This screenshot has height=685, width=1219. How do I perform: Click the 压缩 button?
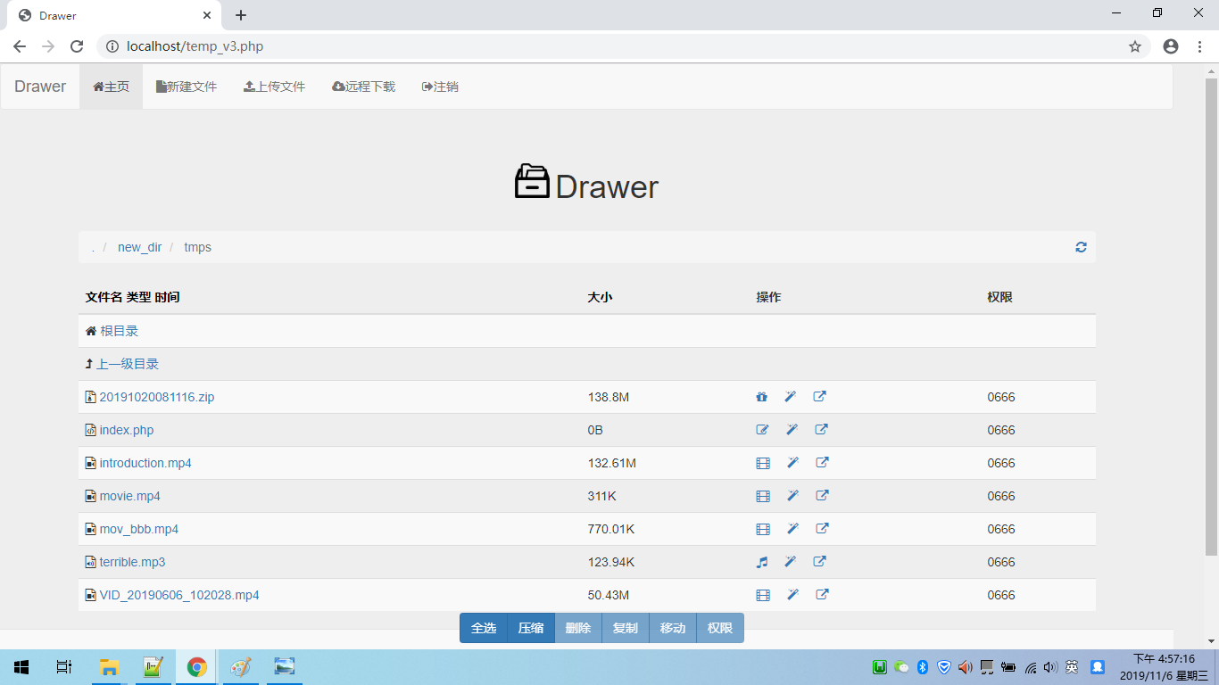[531, 628]
